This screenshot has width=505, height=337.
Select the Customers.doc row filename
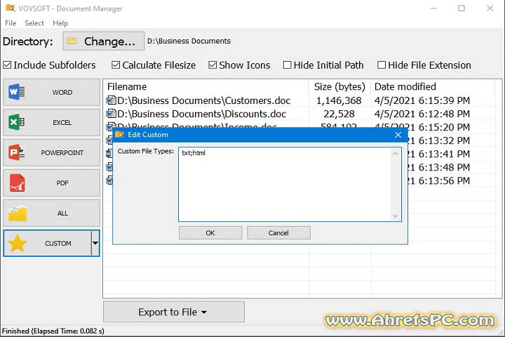[x=204, y=100]
